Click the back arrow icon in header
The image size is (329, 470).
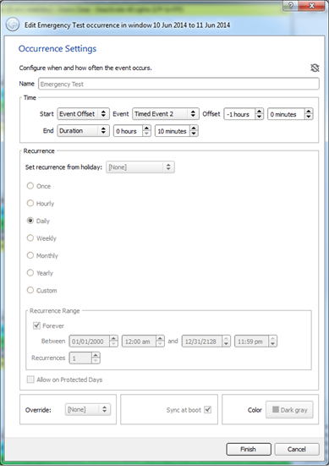pos(13,25)
